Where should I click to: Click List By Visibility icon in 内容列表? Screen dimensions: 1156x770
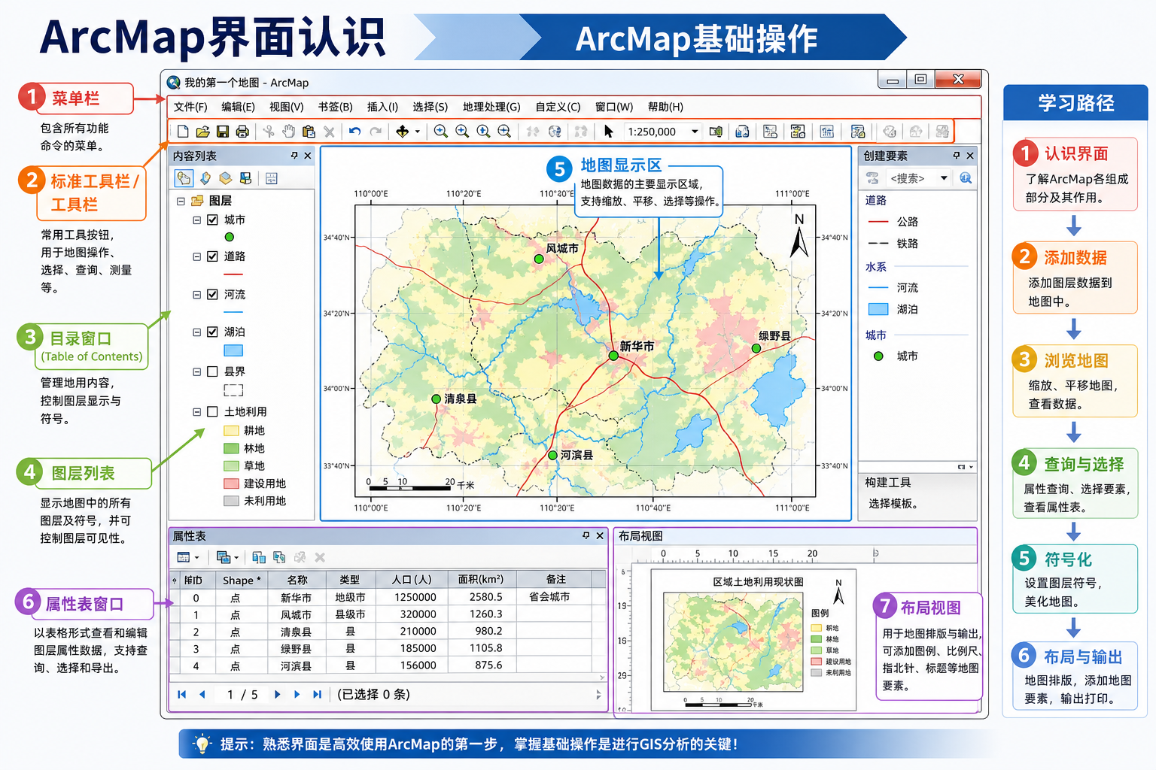[225, 178]
